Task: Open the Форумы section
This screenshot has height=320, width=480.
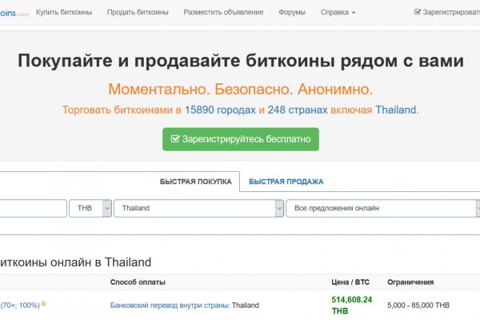Action: click(x=292, y=13)
